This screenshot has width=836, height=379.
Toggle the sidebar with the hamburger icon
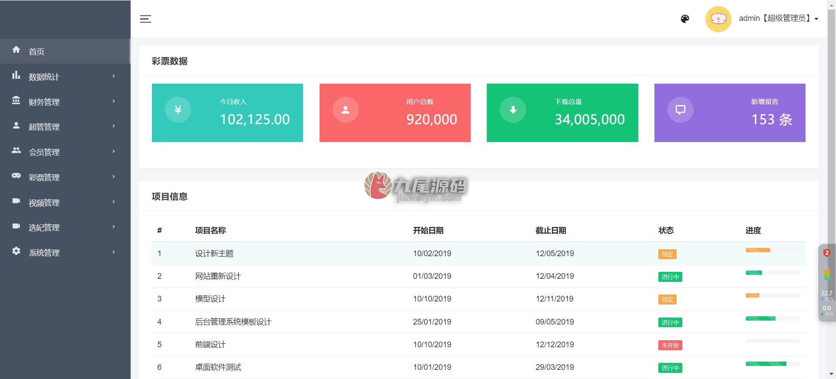(x=145, y=19)
